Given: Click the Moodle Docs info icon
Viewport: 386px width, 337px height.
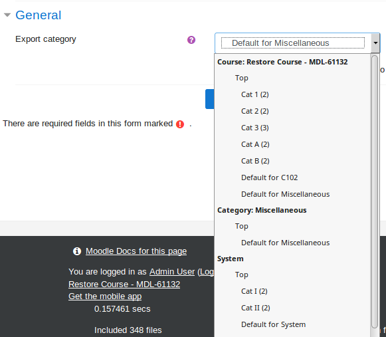Looking at the screenshot, I should tap(77, 251).
